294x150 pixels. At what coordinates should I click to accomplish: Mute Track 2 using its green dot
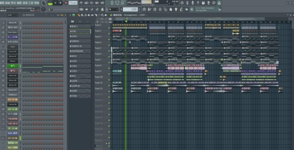click(109, 33)
